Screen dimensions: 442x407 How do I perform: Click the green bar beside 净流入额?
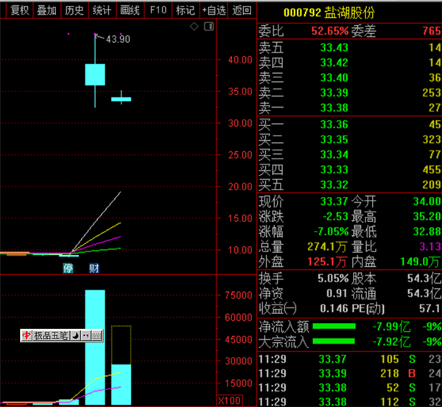tap(334, 327)
